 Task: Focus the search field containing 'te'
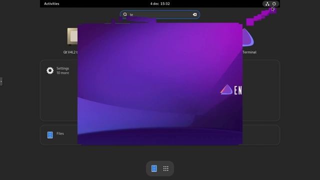click(x=160, y=14)
